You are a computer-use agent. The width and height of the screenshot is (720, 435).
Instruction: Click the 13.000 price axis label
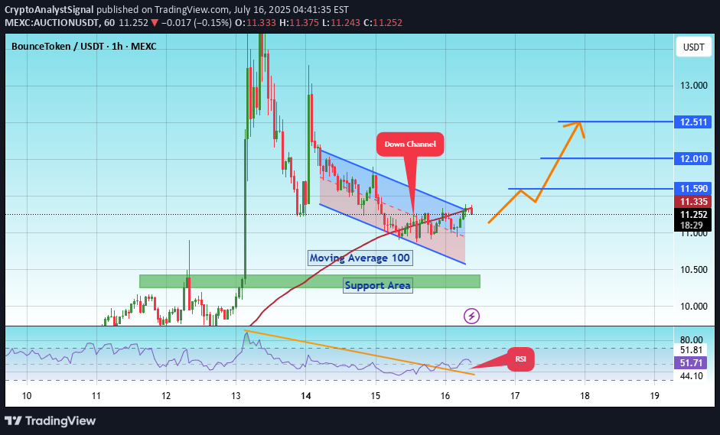[693, 86]
